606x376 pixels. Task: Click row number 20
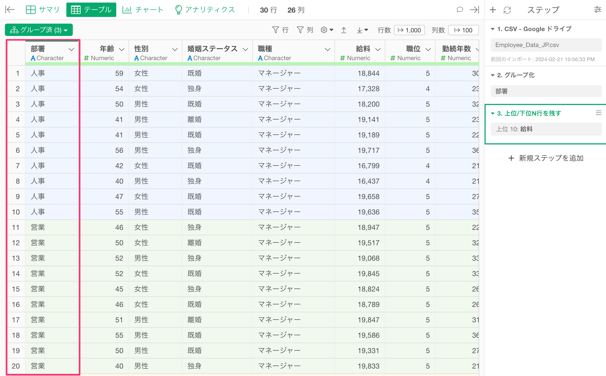click(x=16, y=366)
